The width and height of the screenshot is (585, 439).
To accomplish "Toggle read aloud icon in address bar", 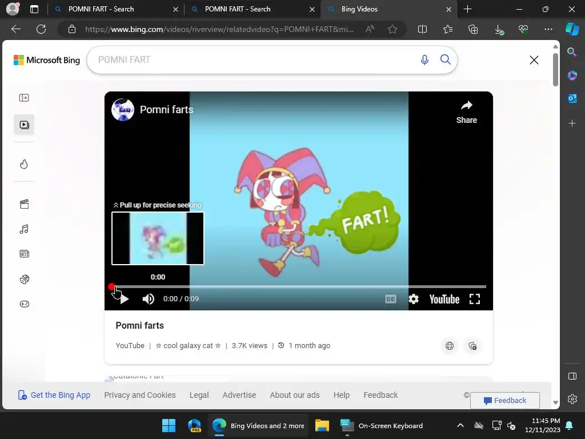I will click(x=370, y=29).
